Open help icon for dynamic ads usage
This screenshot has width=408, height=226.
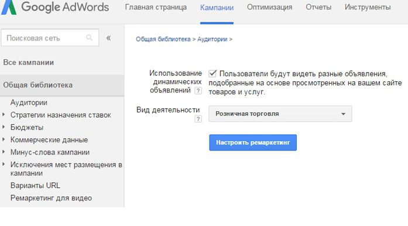tap(198, 91)
